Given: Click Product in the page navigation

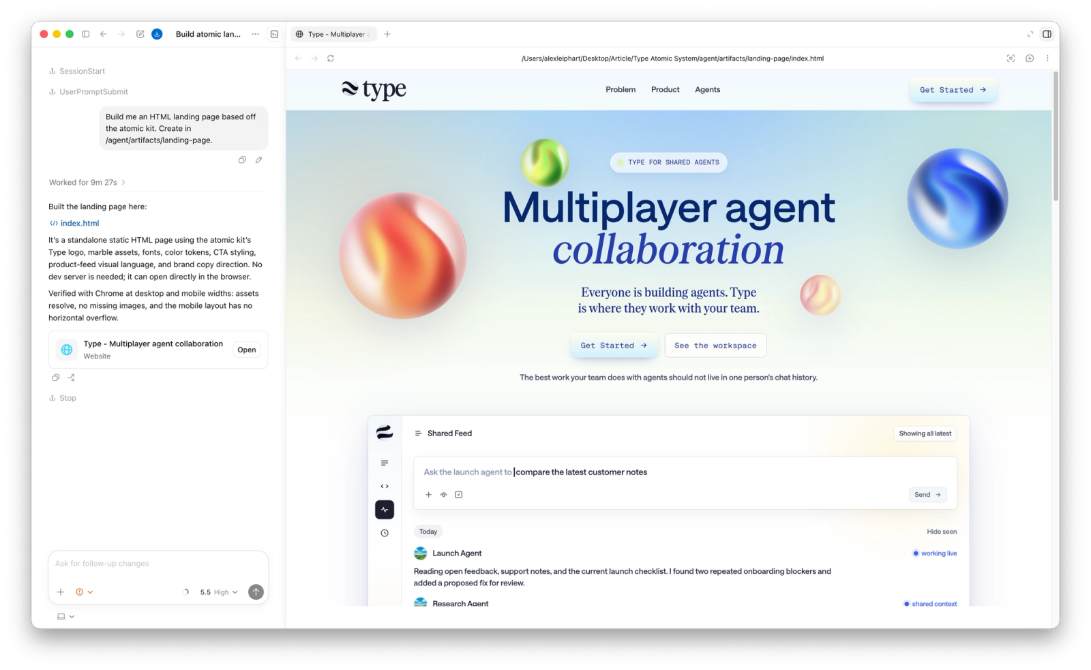Looking at the screenshot, I should click(x=666, y=90).
